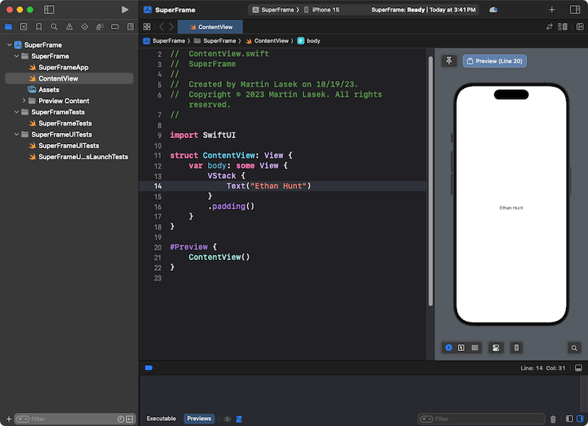The image size is (588, 426).
Task: Add a new file with navigator plus
Action: 9,419
